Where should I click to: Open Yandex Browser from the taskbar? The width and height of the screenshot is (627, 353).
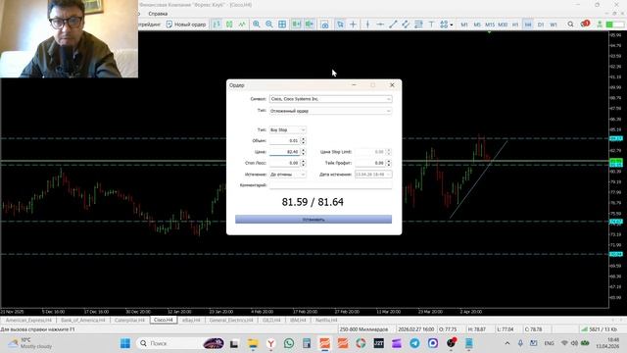point(270,343)
